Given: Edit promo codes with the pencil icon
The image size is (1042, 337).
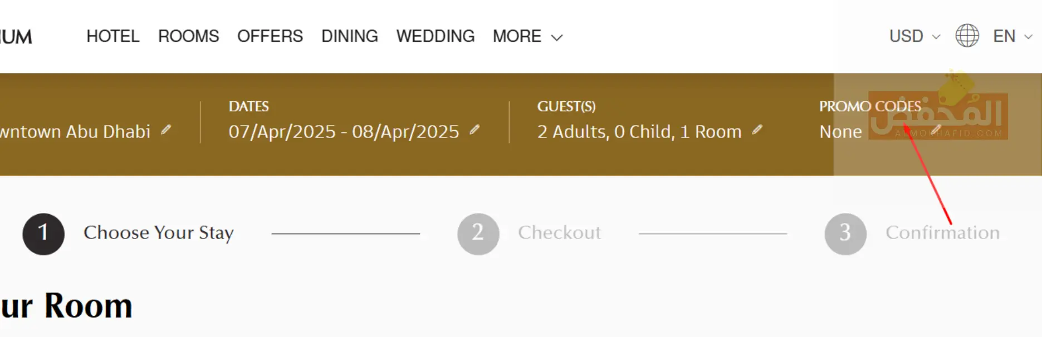Looking at the screenshot, I should coord(937,130).
